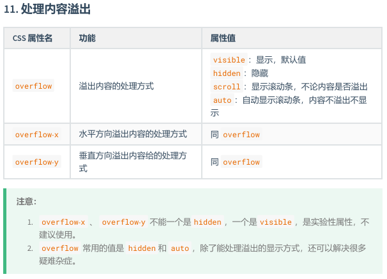Click the cell '垂直方向溢出内容给的处理方'

coord(133,155)
